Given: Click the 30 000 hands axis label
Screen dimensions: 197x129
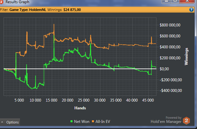Looking at the screenshot, I should (x=100, y=100).
